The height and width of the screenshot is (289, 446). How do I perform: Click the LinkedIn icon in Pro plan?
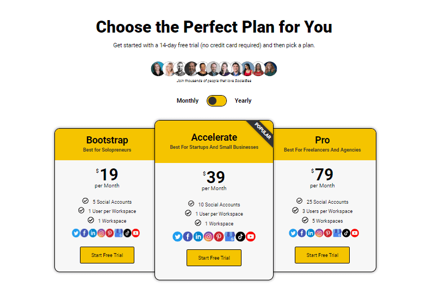311,233
